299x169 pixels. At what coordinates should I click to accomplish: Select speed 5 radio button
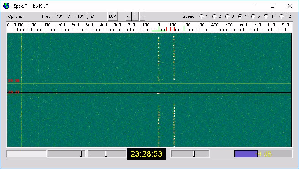tap(253, 16)
